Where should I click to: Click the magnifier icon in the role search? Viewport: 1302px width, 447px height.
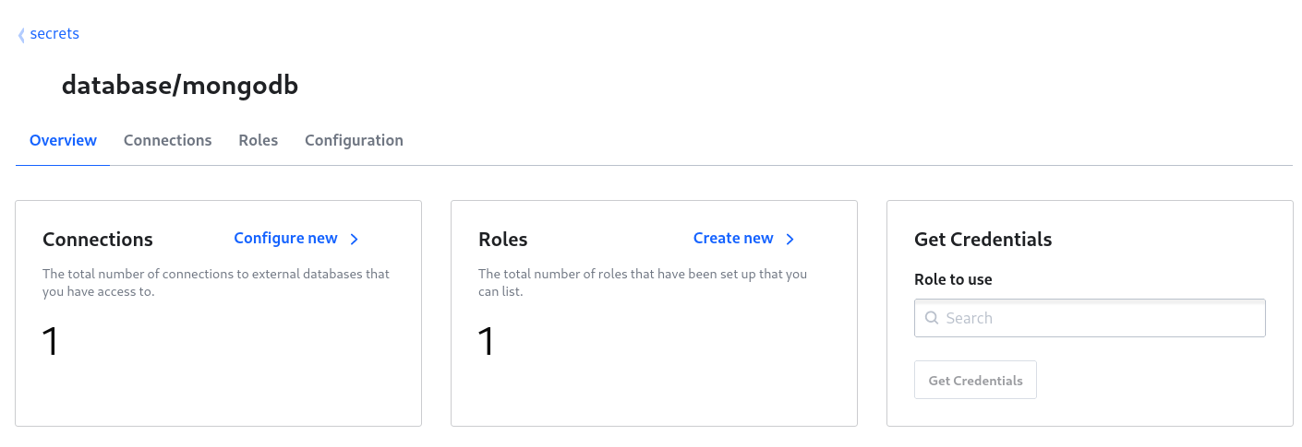931,318
